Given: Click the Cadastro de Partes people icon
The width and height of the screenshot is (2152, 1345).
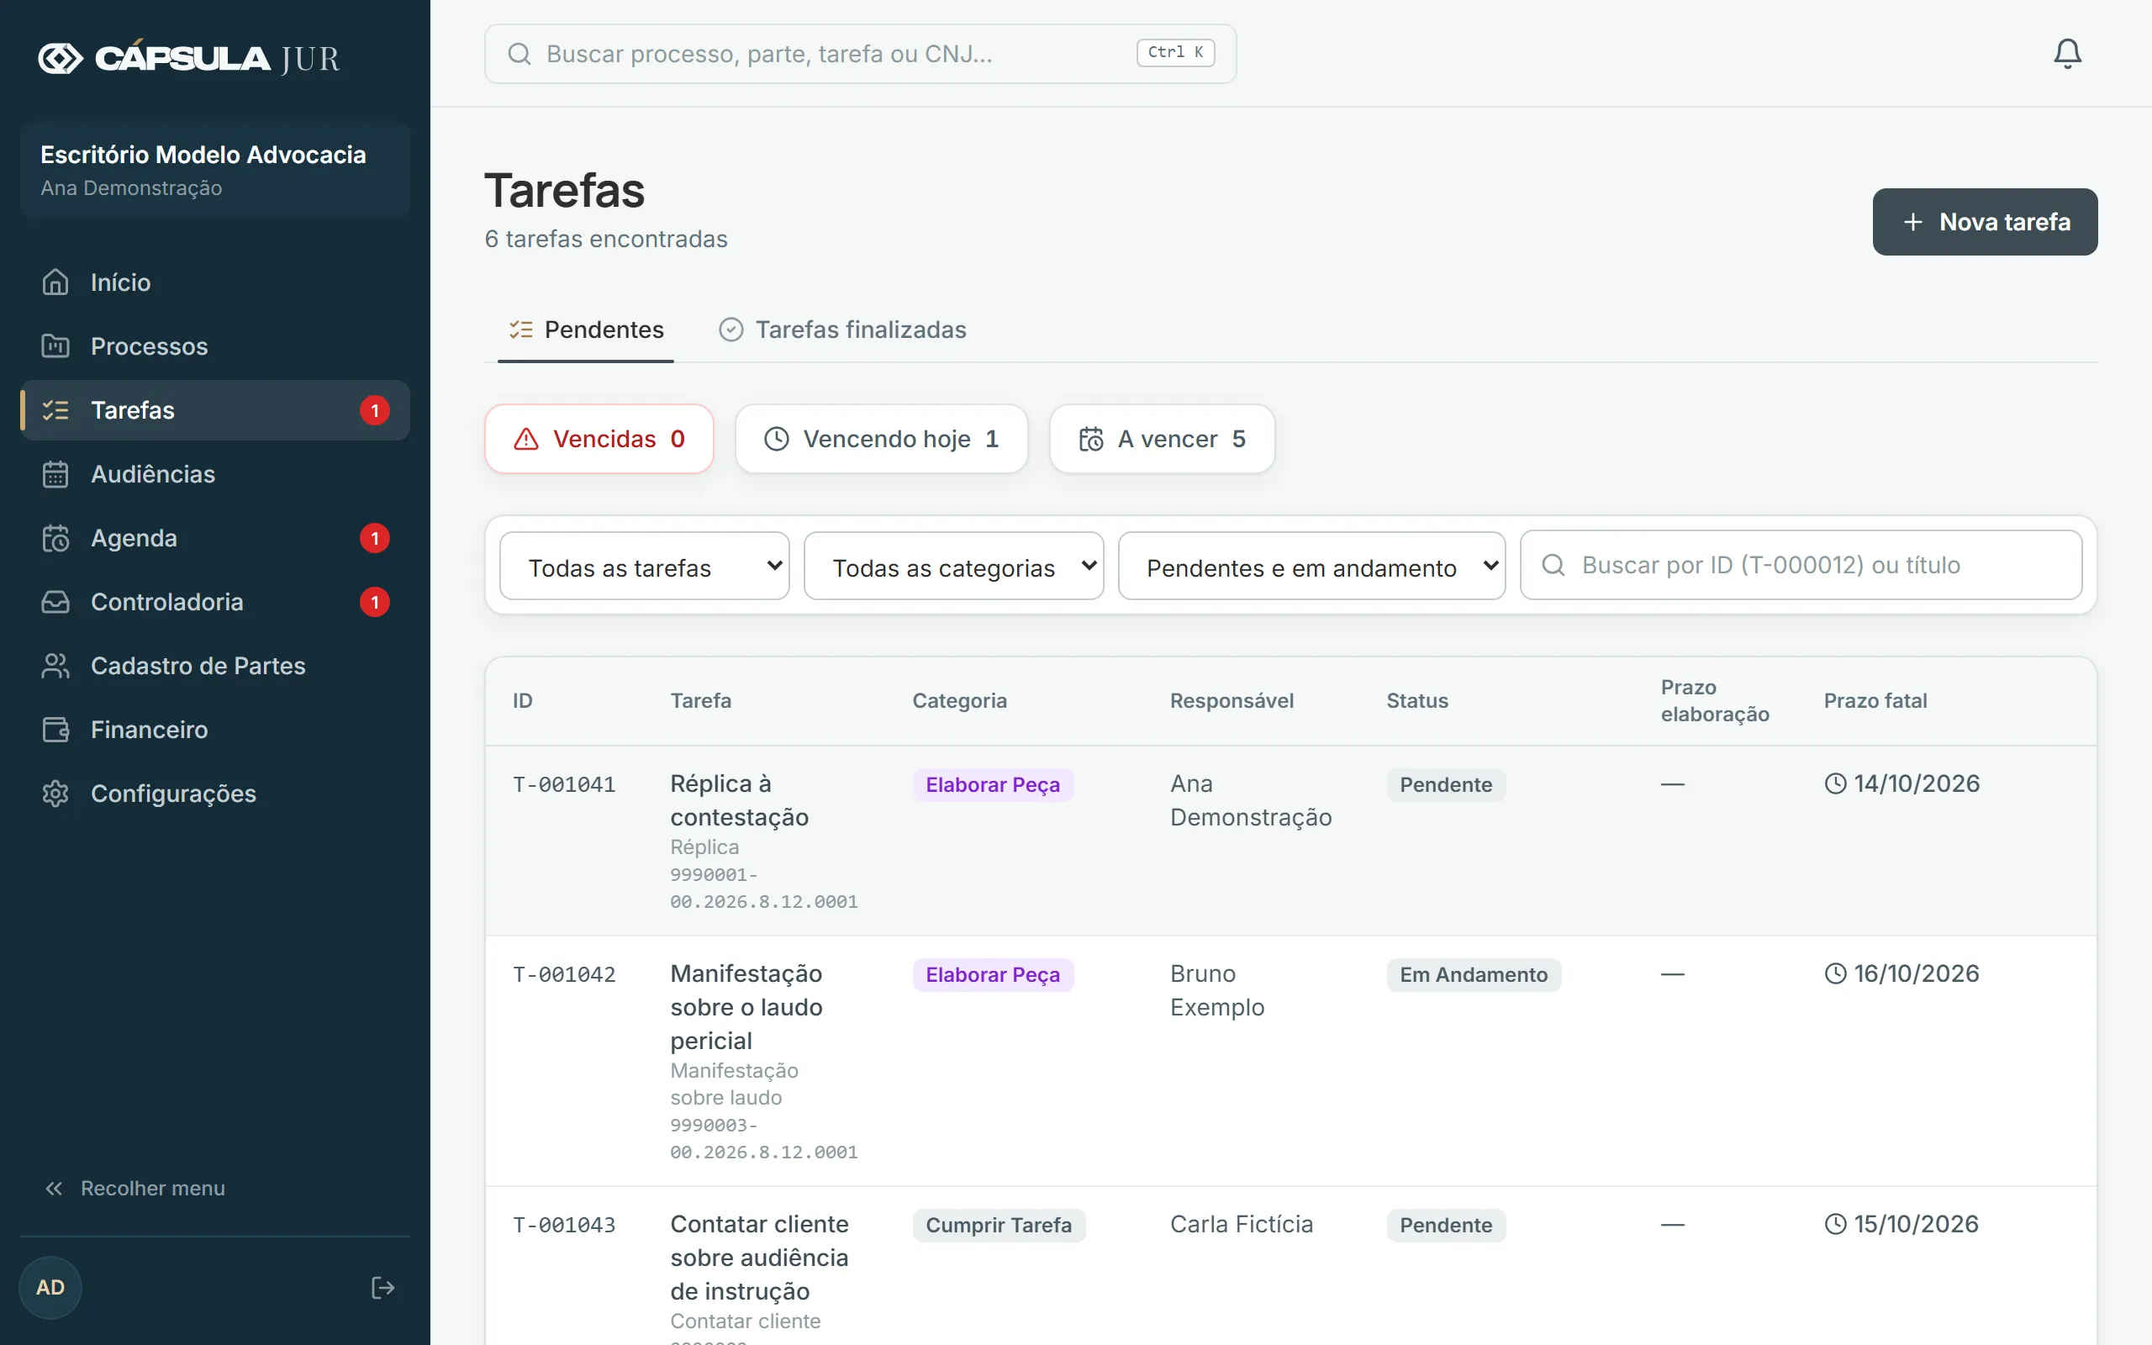Looking at the screenshot, I should [55, 667].
